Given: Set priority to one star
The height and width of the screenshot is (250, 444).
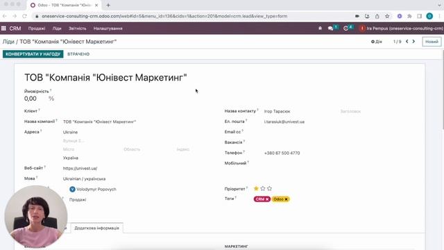Looking at the screenshot, I should (x=256, y=188).
